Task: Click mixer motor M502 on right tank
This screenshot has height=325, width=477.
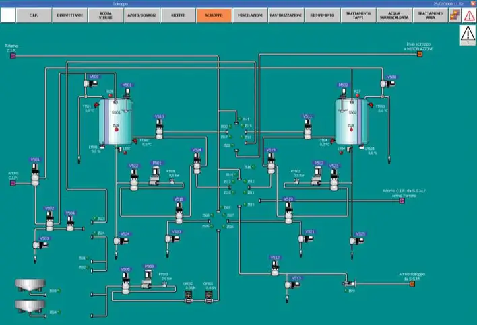Action: (344, 93)
